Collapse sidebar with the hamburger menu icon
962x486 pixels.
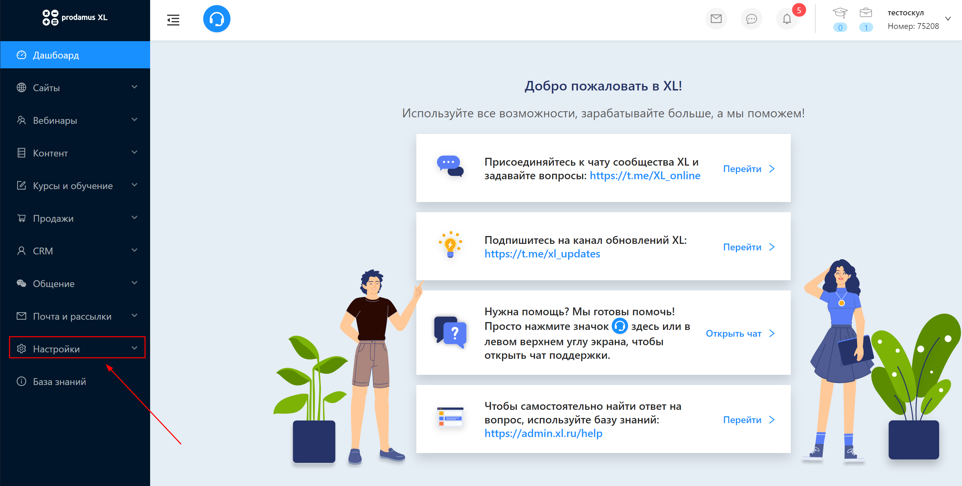click(x=173, y=20)
